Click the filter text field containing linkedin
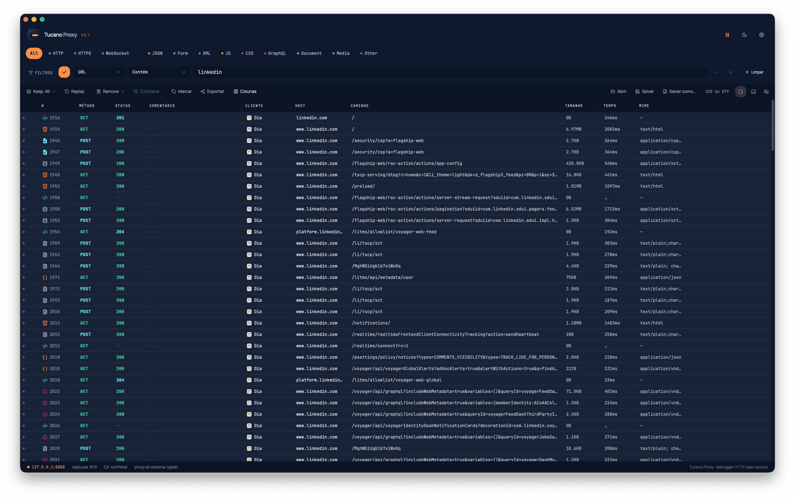 (x=450, y=72)
